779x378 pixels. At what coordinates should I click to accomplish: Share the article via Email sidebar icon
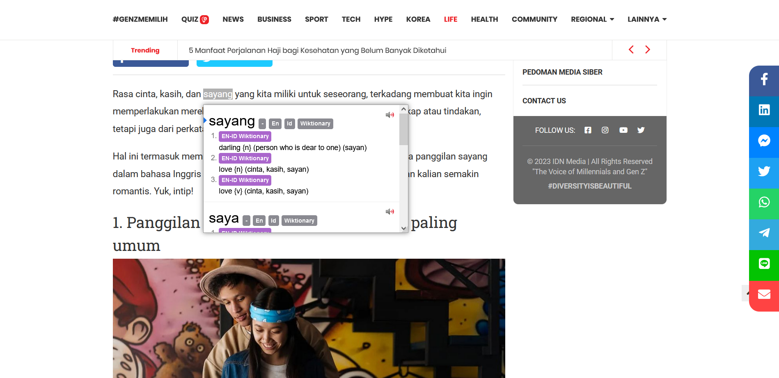tap(764, 294)
